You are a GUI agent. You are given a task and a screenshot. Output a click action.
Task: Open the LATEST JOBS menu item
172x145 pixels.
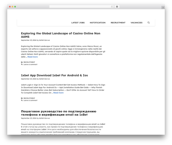click(78, 23)
